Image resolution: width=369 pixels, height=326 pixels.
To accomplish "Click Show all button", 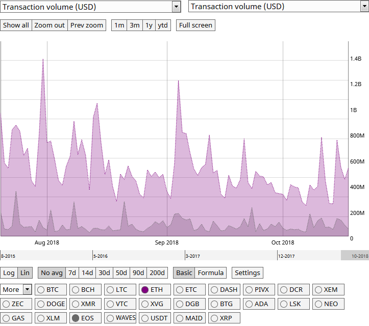I will point(16,25).
